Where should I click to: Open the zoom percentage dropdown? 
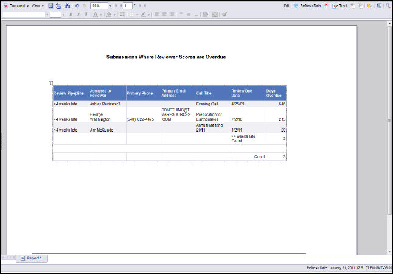point(109,5)
